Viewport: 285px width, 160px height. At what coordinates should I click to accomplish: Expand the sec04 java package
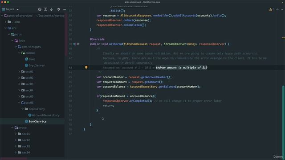[x=19, y=90]
